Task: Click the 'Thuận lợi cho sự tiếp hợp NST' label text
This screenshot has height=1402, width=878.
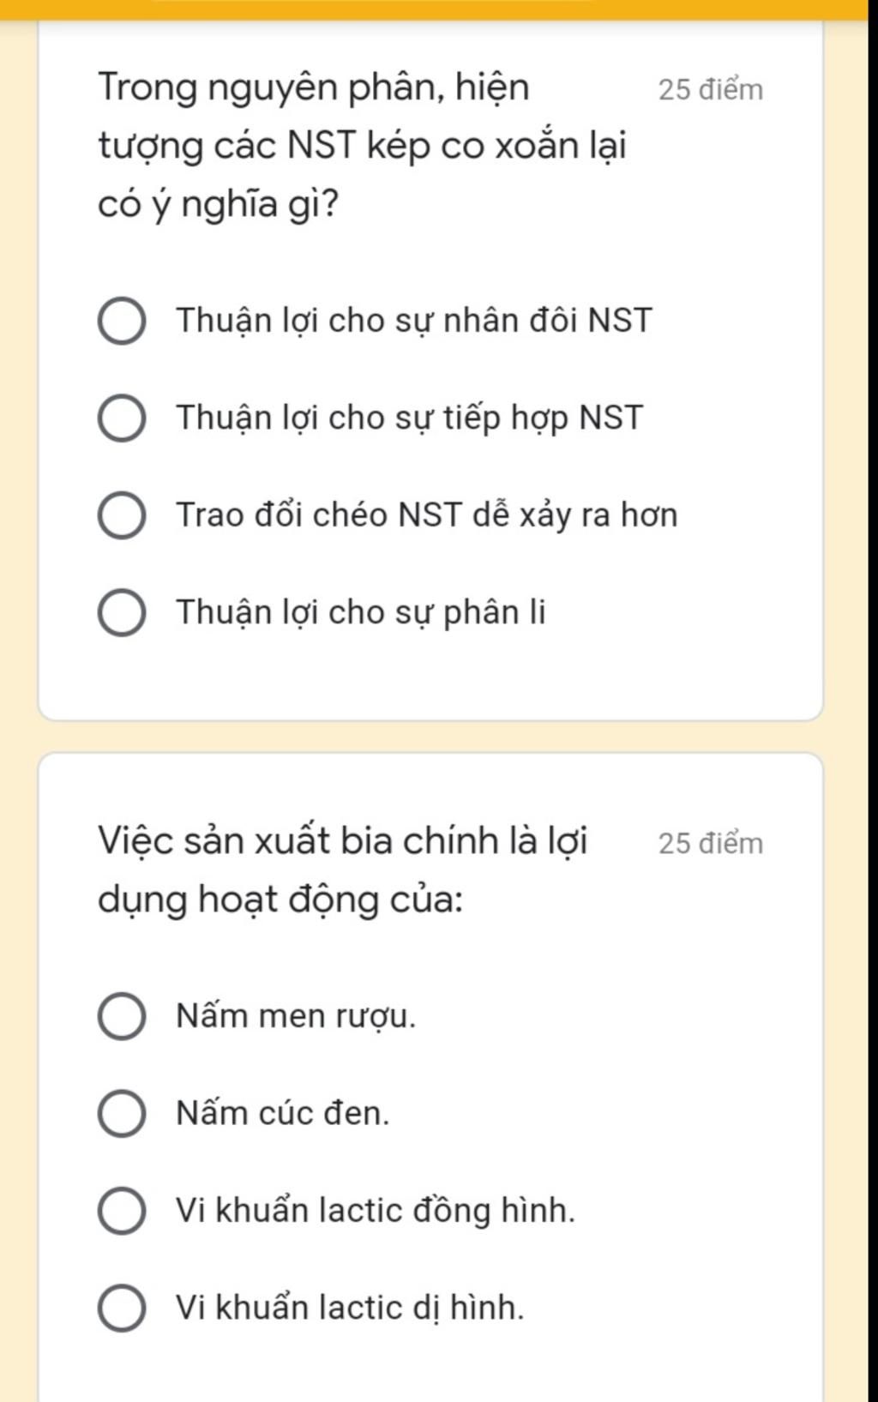Action: (409, 418)
